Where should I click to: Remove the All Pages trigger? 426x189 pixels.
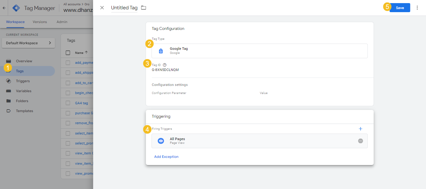[x=360, y=141]
